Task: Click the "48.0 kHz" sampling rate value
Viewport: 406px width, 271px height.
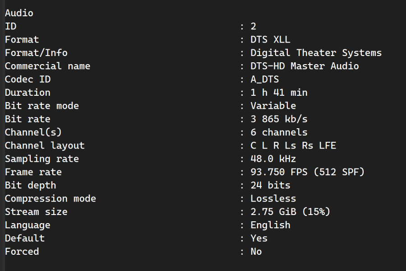Action: 273,159
